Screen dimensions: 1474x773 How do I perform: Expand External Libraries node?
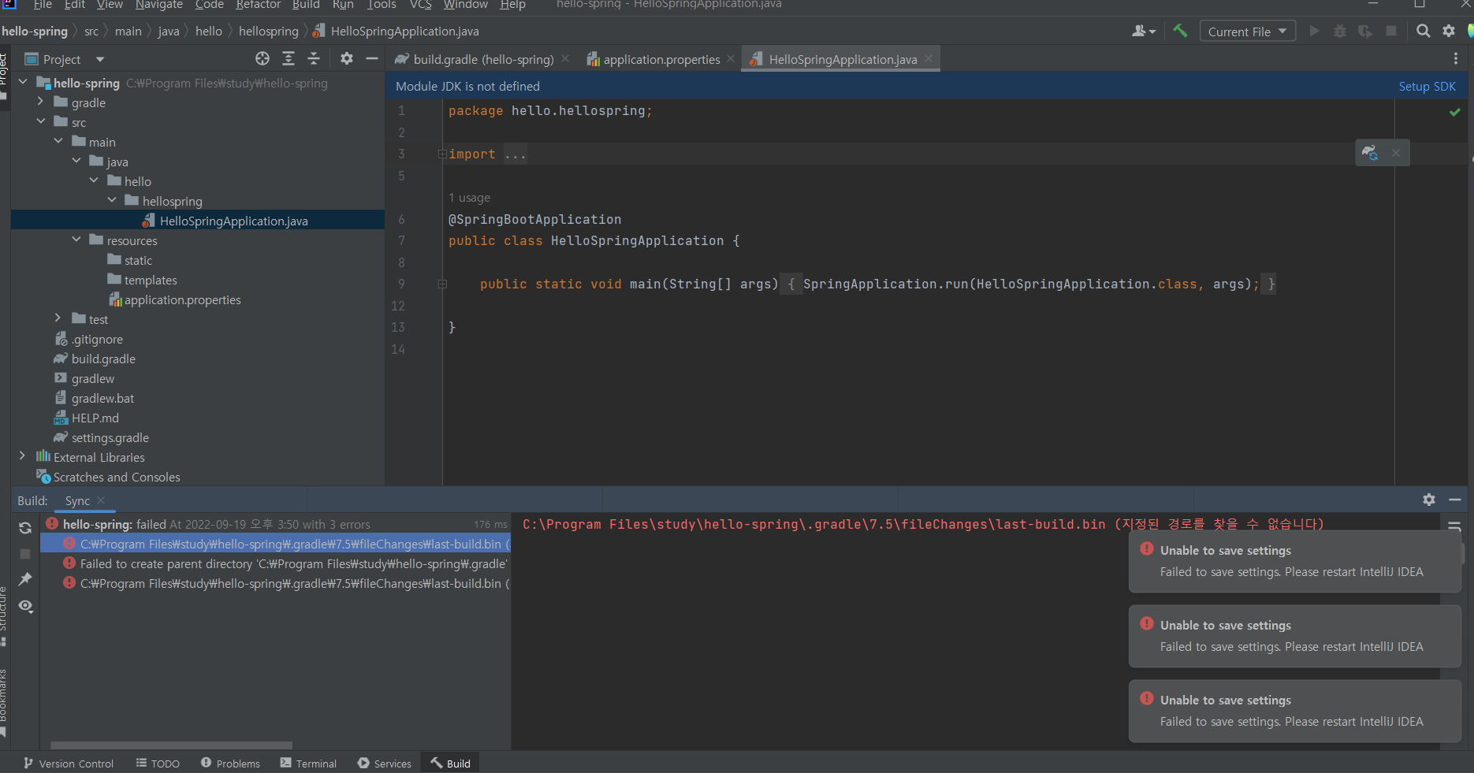click(x=23, y=456)
